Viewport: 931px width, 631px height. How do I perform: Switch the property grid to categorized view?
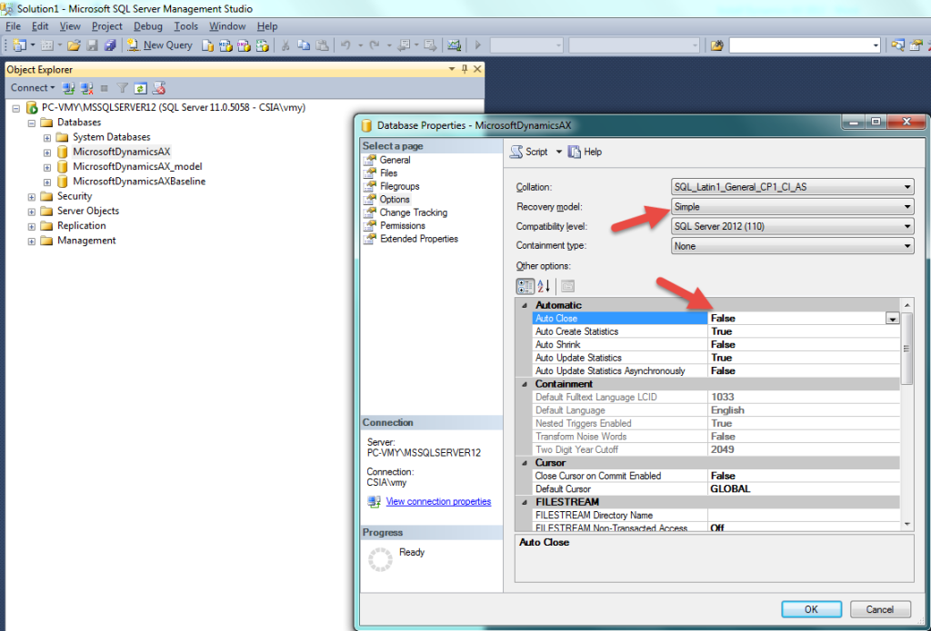[526, 286]
